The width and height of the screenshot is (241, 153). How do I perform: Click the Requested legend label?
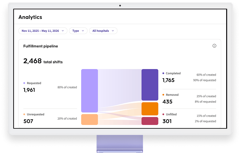[34, 83]
